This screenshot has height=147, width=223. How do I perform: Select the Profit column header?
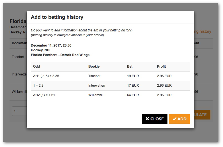[161, 66]
